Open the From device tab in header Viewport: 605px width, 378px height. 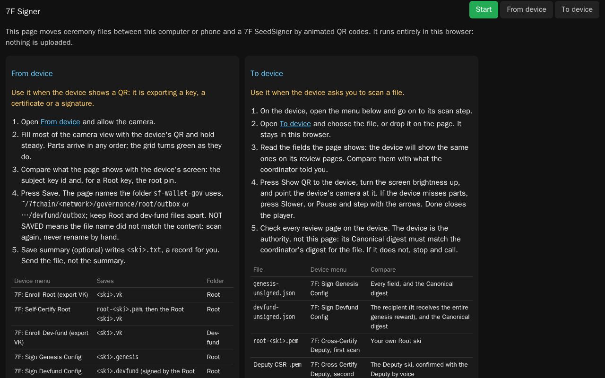click(527, 9)
